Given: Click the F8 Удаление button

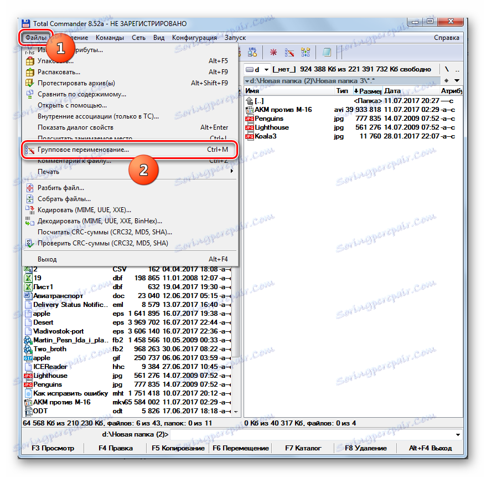Looking at the screenshot, I should pyautogui.click(x=366, y=448).
